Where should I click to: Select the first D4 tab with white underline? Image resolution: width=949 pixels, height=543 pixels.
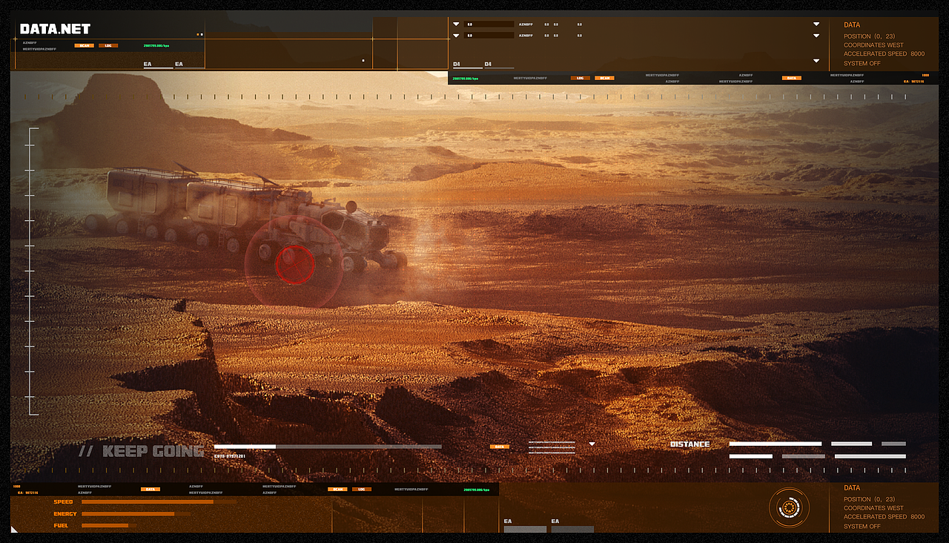point(466,65)
